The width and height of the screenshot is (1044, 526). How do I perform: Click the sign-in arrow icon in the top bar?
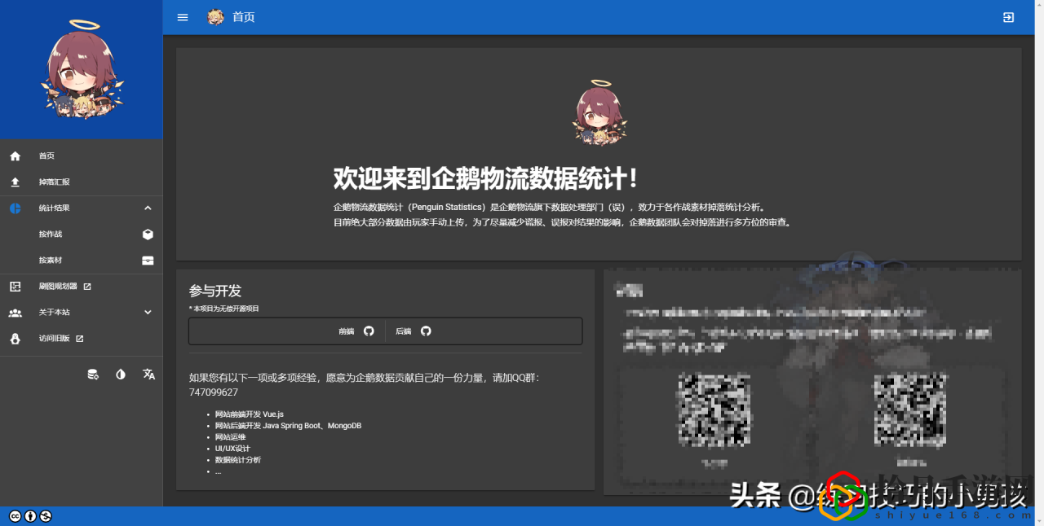[1009, 17]
